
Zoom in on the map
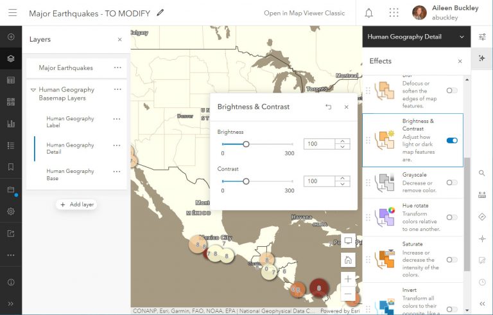[348, 279]
